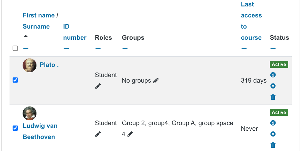
Task: Edit Plato's groups with the pencil icon
Action: click(156, 81)
